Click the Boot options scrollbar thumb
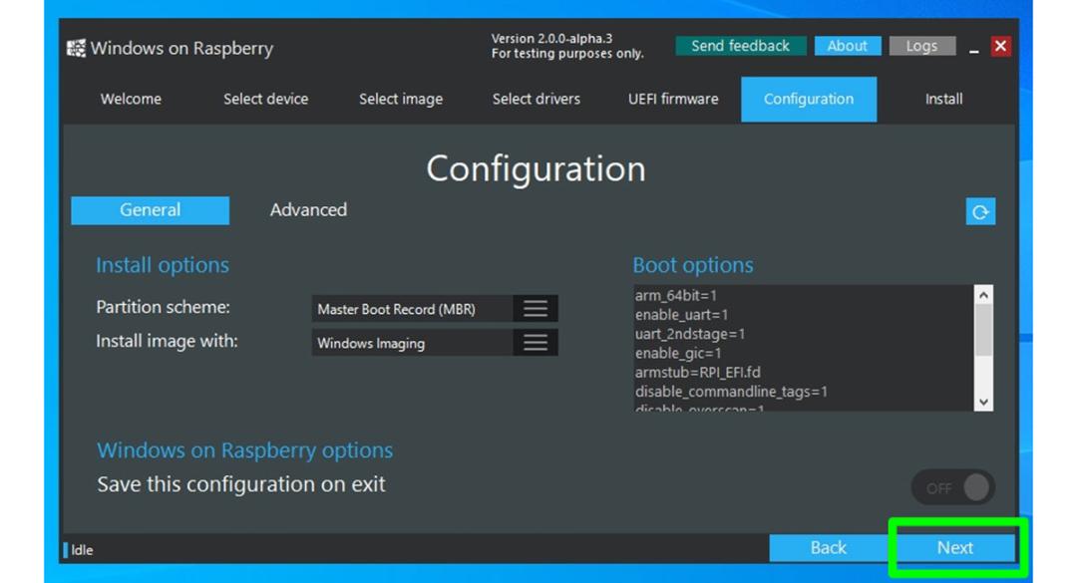This screenshot has height=583, width=1077. (x=983, y=330)
